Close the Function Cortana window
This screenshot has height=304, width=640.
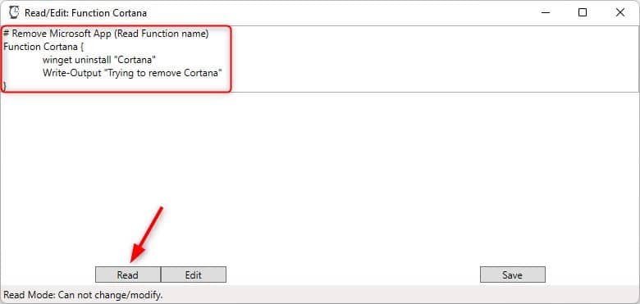pyautogui.click(x=620, y=12)
